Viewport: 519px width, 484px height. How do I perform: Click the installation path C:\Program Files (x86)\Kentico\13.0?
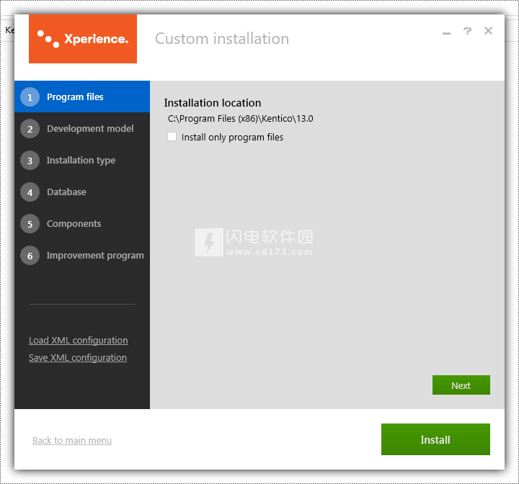click(x=241, y=118)
